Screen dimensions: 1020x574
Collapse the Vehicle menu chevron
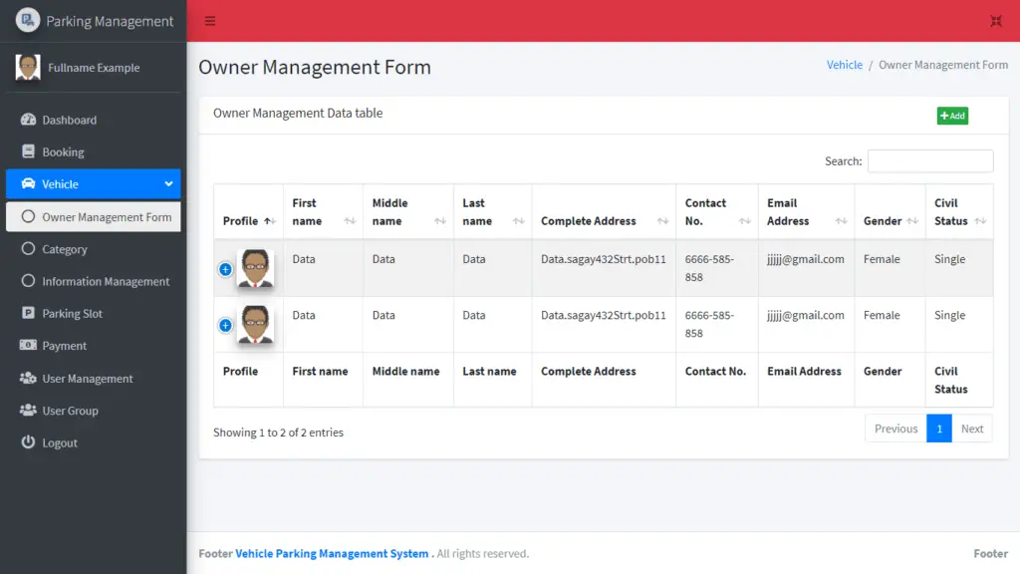tap(168, 183)
